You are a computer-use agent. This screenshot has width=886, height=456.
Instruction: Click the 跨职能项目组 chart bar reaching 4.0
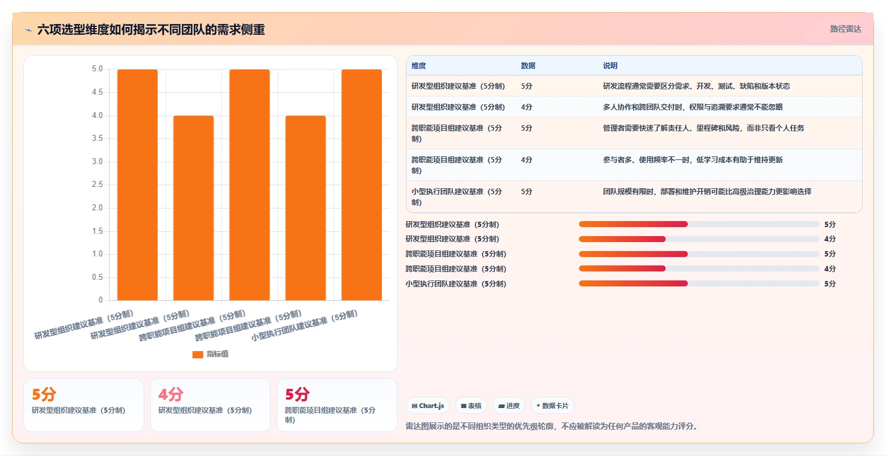pyautogui.click(x=306, y=208)
